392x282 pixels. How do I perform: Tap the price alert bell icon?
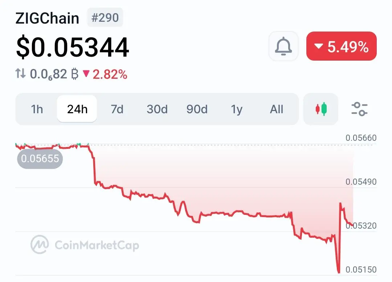pyautogui.click(x=283, y=46)
